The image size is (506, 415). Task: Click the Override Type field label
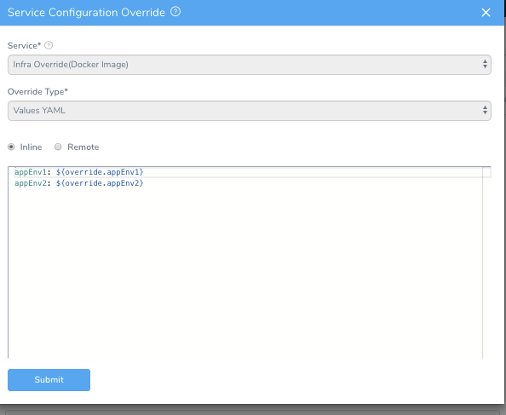click(x=37, y=92)
